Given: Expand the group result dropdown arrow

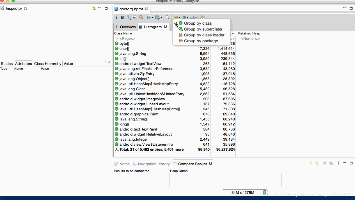Looking at the screenshot, I should tap(179, 18).
